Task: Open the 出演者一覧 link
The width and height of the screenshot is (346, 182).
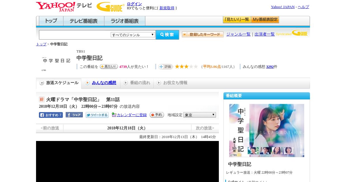Action: [x=265, y=34]
